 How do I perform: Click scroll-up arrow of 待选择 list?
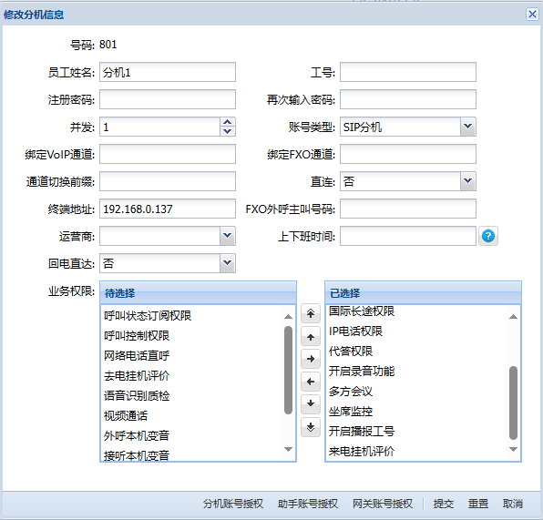click(288, 316)
